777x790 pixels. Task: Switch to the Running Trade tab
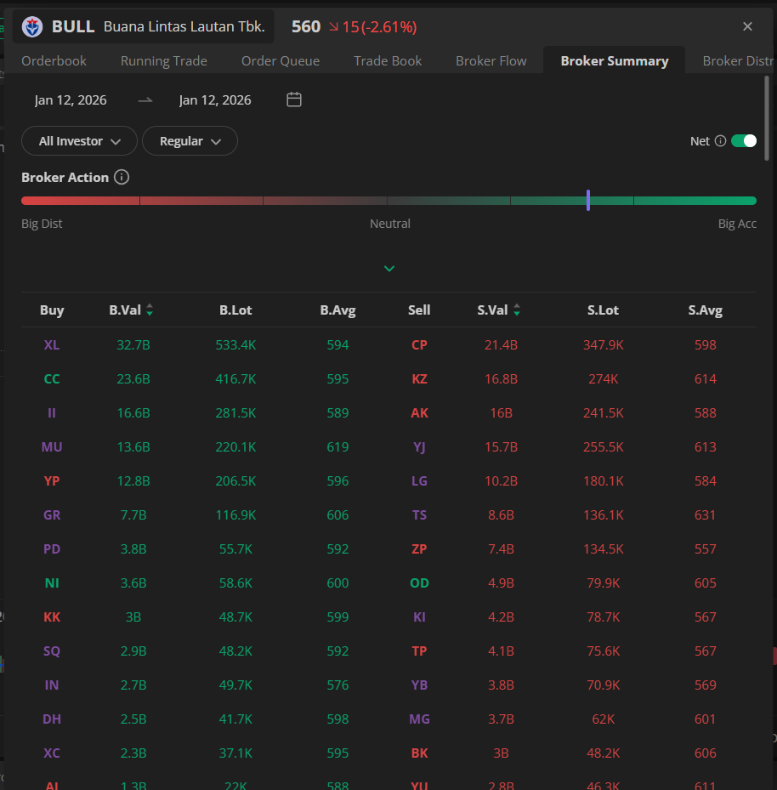click(164, 60)
